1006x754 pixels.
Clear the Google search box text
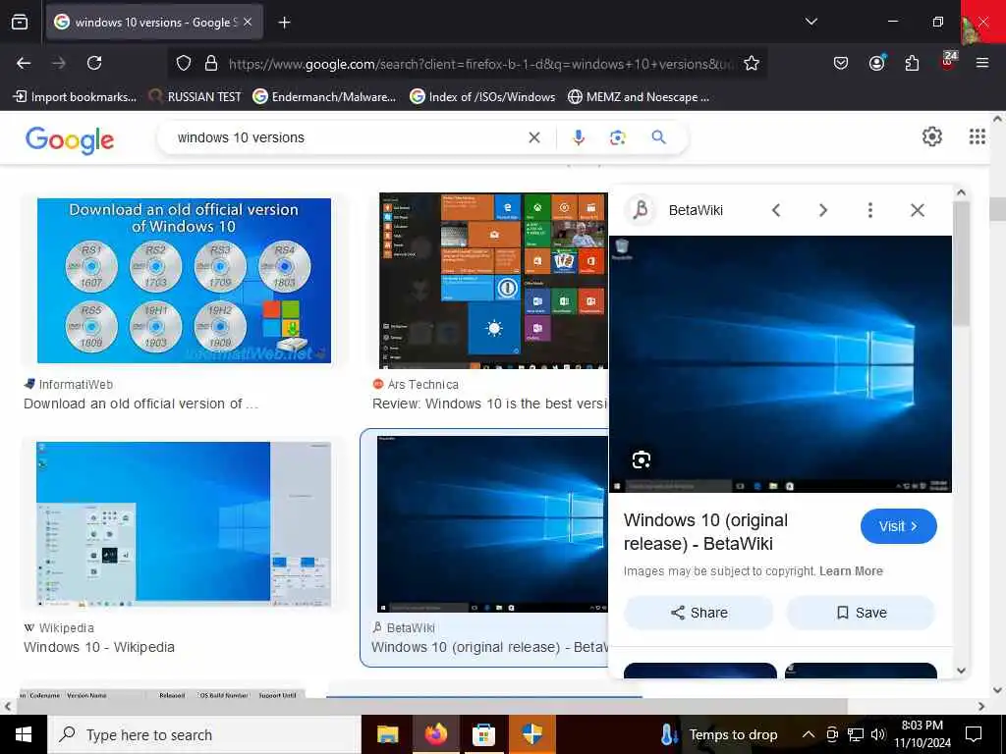[x=533, y=137]
